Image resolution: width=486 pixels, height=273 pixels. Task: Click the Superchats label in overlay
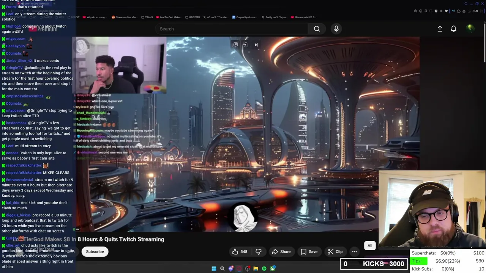pos(424,253)
